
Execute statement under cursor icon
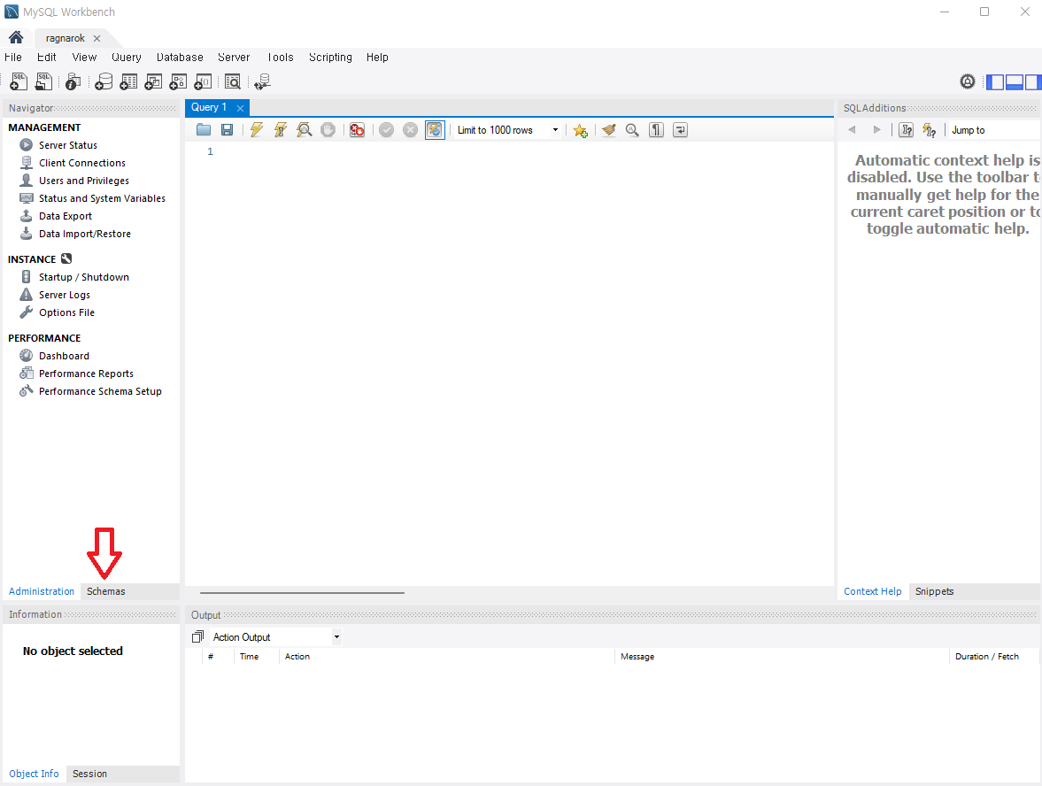click(x=281, y=130)
